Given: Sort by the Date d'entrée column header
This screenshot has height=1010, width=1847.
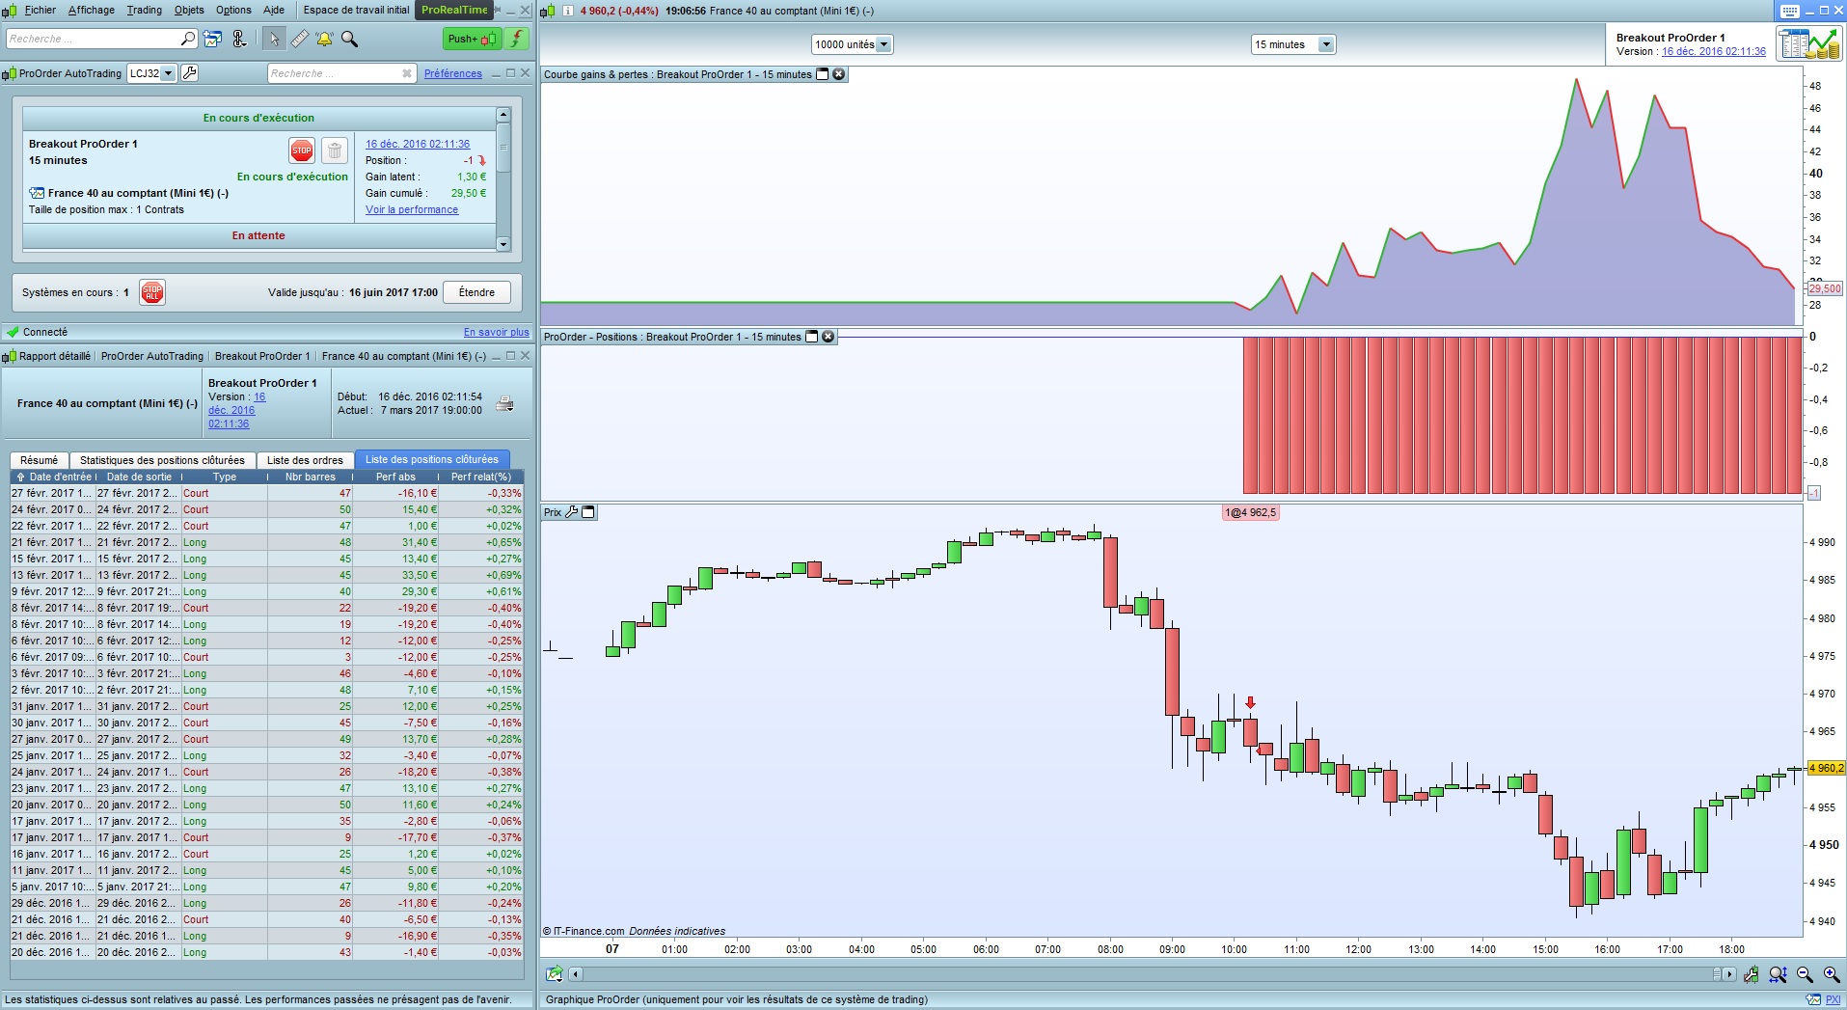Looking at the screenshot, I should click(x=53, y=477).
